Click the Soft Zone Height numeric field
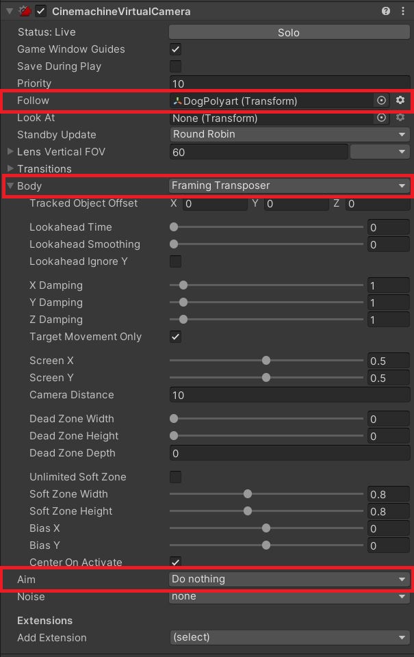The height and width of the screenshot is (657, 414). (x=389, y=511)
